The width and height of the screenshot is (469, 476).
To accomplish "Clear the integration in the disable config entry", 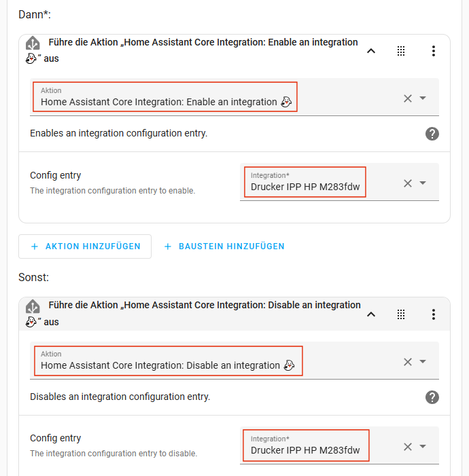I will click(408, 446).
